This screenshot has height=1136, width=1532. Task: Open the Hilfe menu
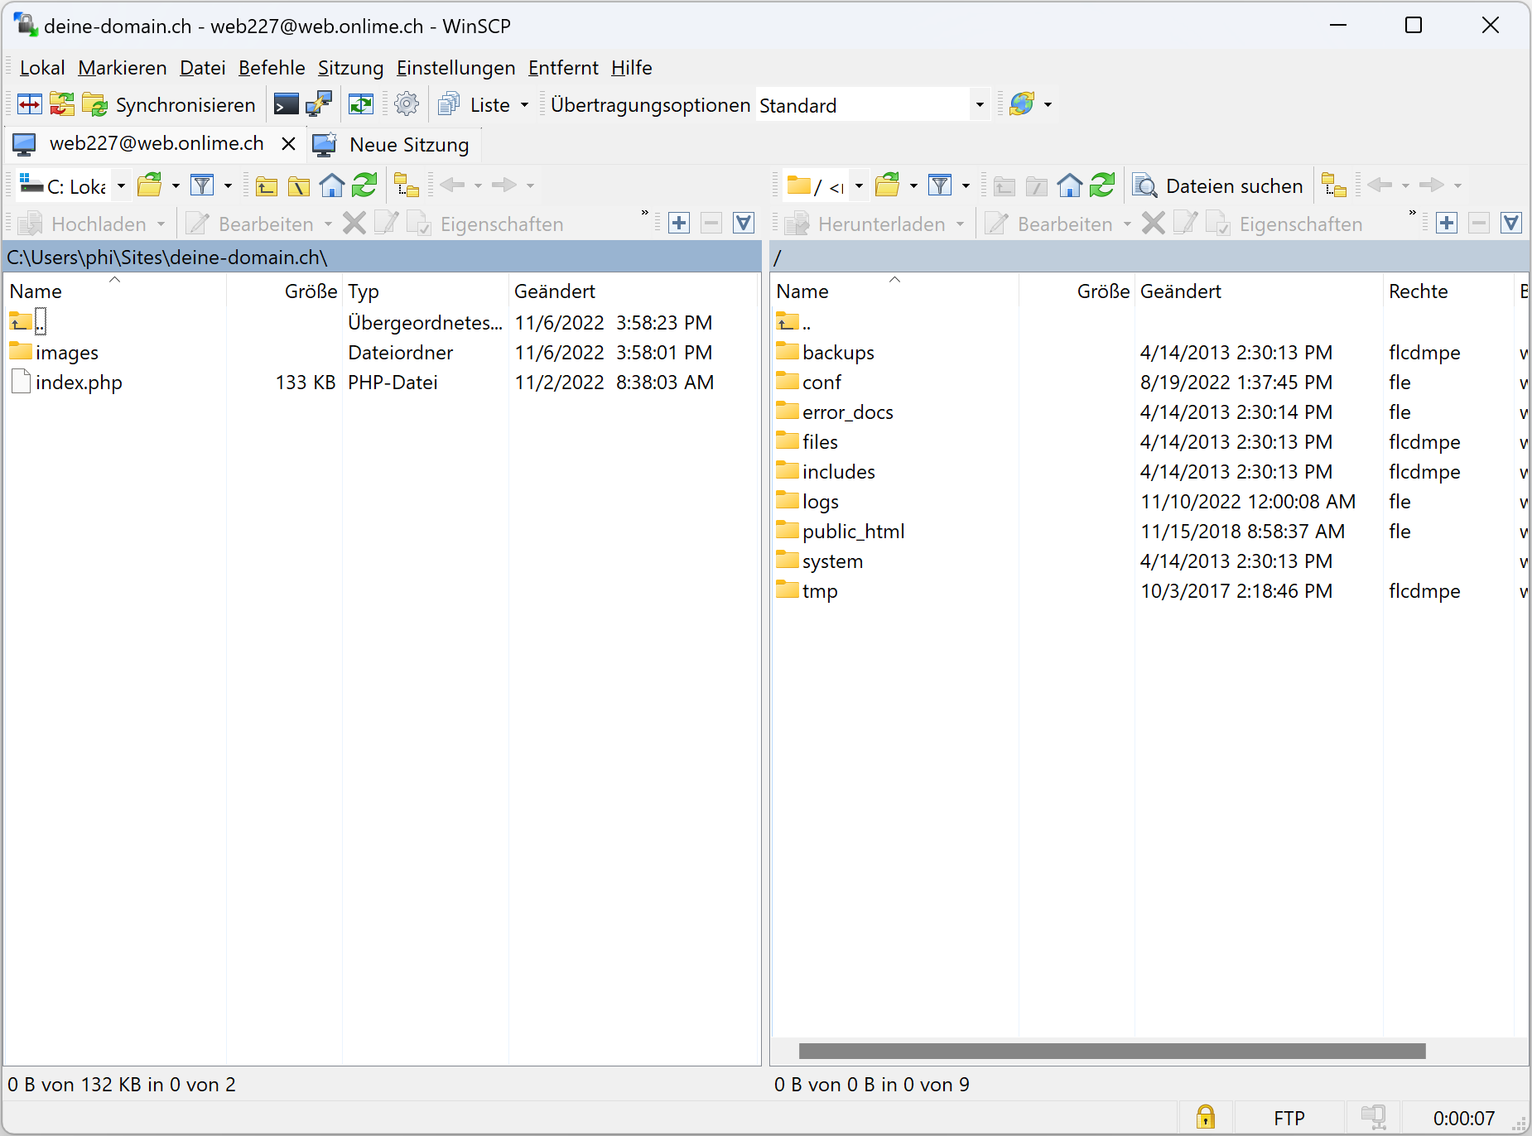coord(632,68)
